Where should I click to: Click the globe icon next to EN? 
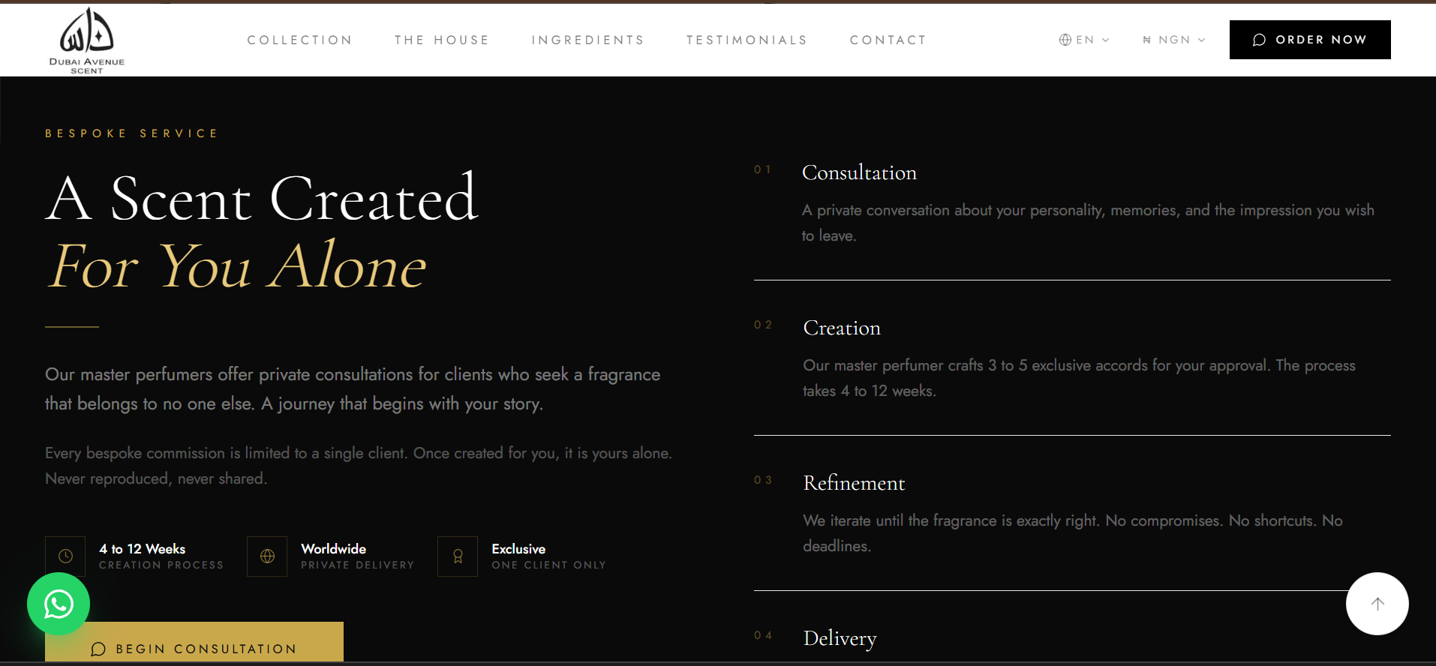point(1065,40)
